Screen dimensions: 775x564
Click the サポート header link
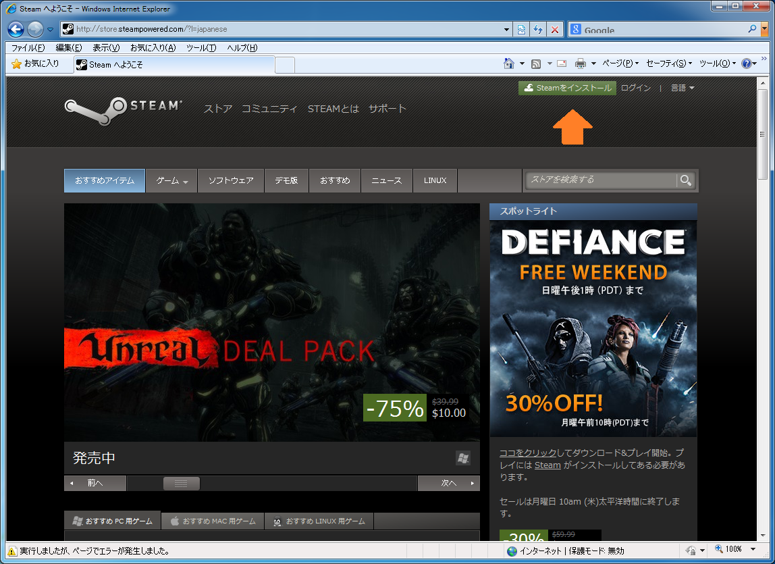point(387,109)
